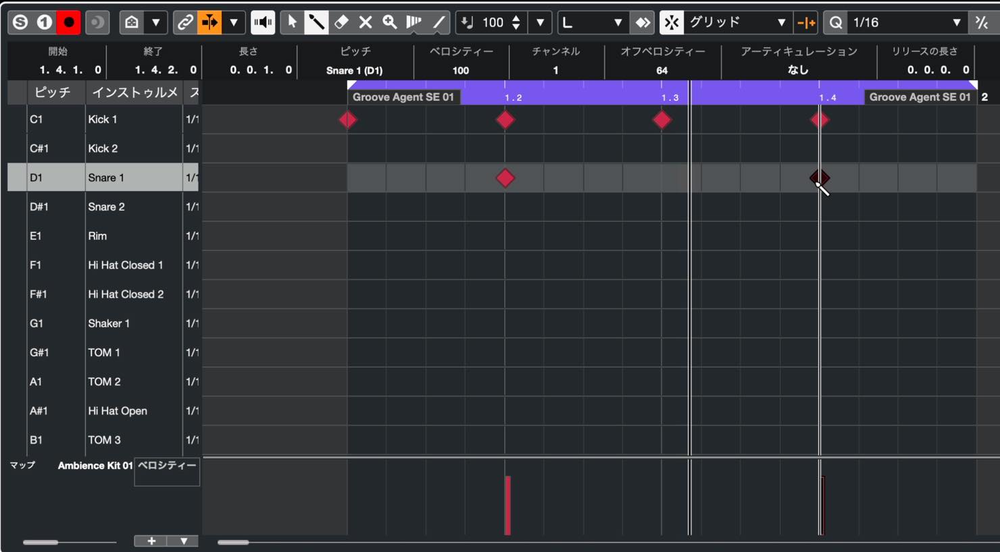The image size is (1000, 552).
Task: Click the Show Part Borders icon
Action: click(x=132, y=22)
